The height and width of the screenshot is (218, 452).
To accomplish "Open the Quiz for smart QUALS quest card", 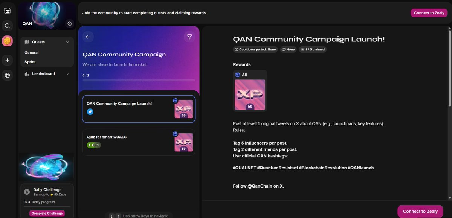I will pyautogui.click(x=139, y=142).
